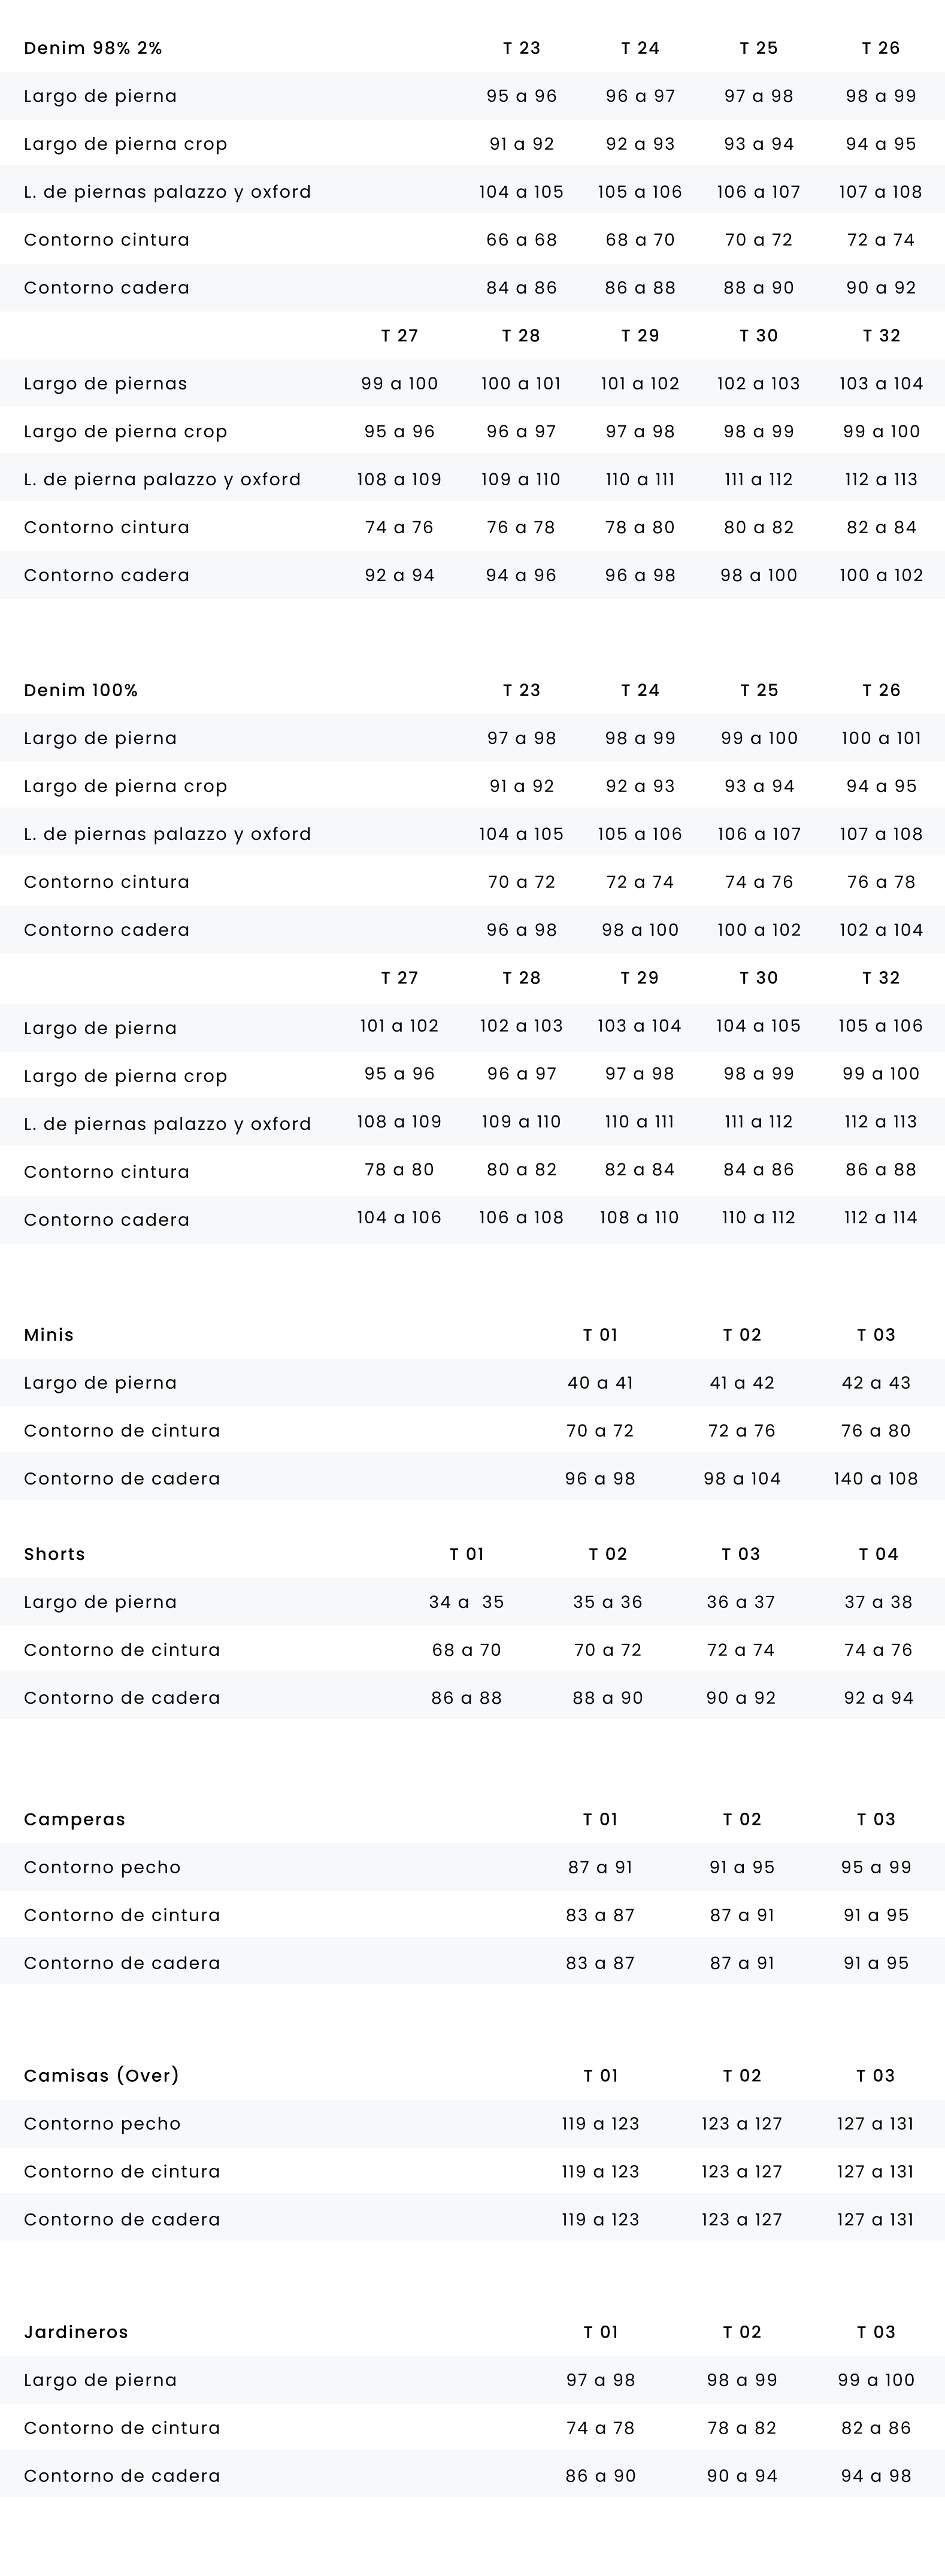Select the 66 a 68 waist measurement
This screenshot has width=945, height=2576.
[x=521, y=240]
